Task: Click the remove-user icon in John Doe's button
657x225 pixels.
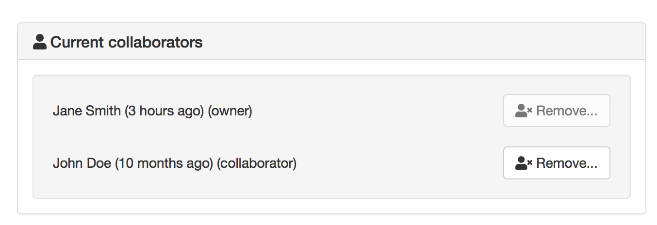Action: [524, 163]
